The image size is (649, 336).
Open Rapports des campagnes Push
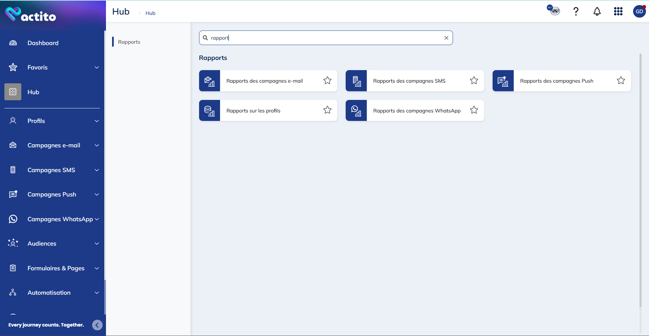[x=557, y=81]
